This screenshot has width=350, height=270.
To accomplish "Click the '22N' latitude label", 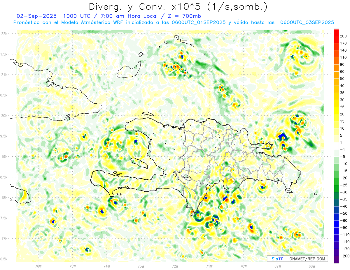I will pos(4,34).
